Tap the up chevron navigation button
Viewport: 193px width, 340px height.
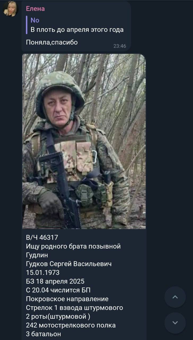tap(175, 297)
